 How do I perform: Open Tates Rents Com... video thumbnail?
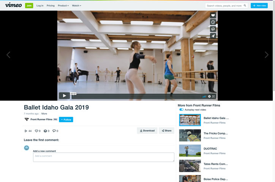[190, 166]
